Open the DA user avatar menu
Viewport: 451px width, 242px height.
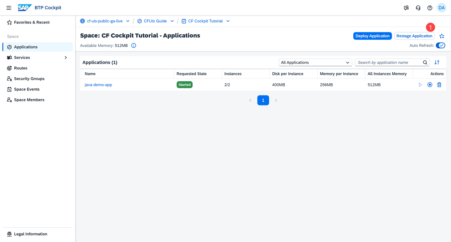point(442,8)
